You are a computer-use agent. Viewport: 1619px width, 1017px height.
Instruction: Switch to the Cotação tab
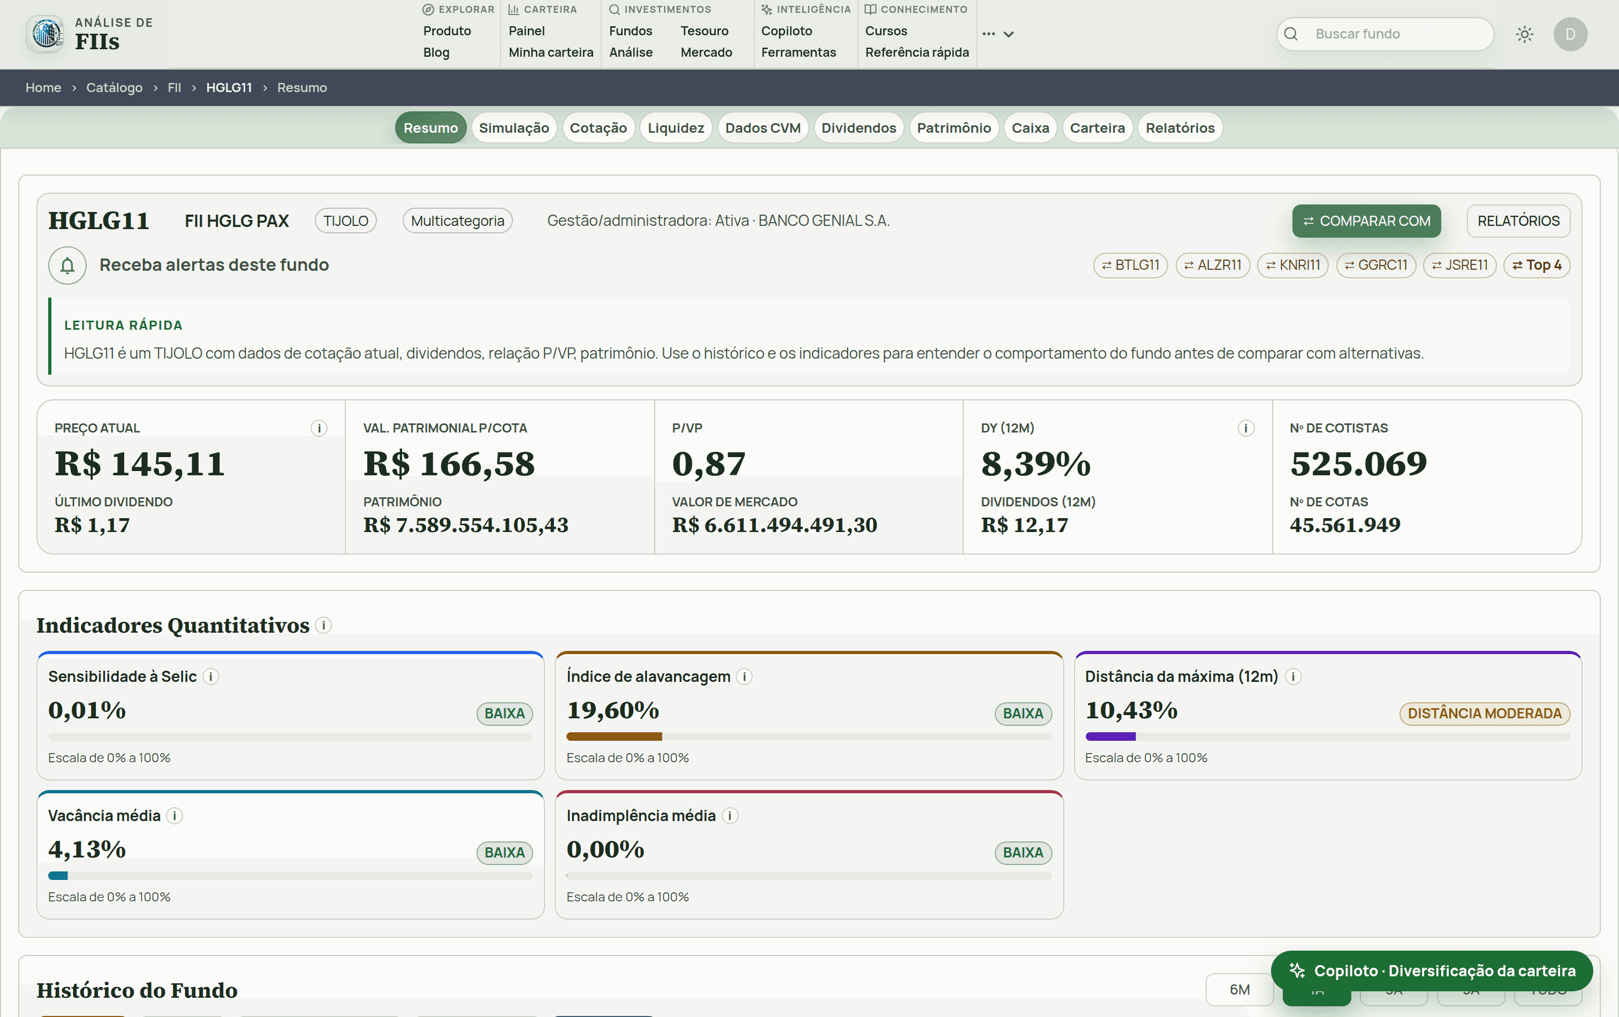[x=597, y=128]
